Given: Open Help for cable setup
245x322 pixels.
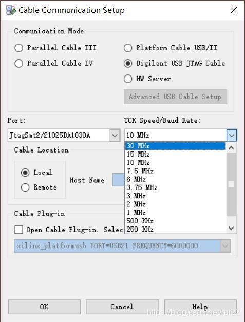Looking at the screenshot, I should (200, 307).
